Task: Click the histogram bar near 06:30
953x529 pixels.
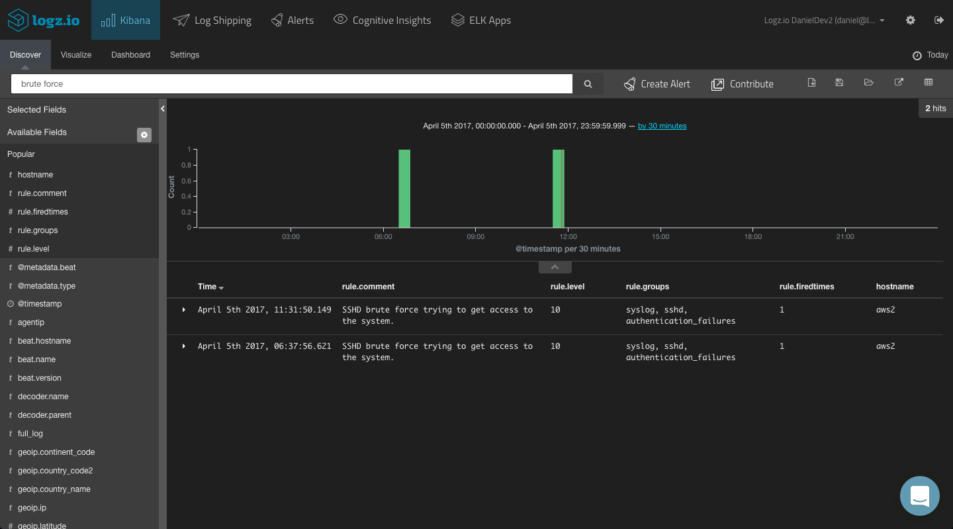Action: 404,189
